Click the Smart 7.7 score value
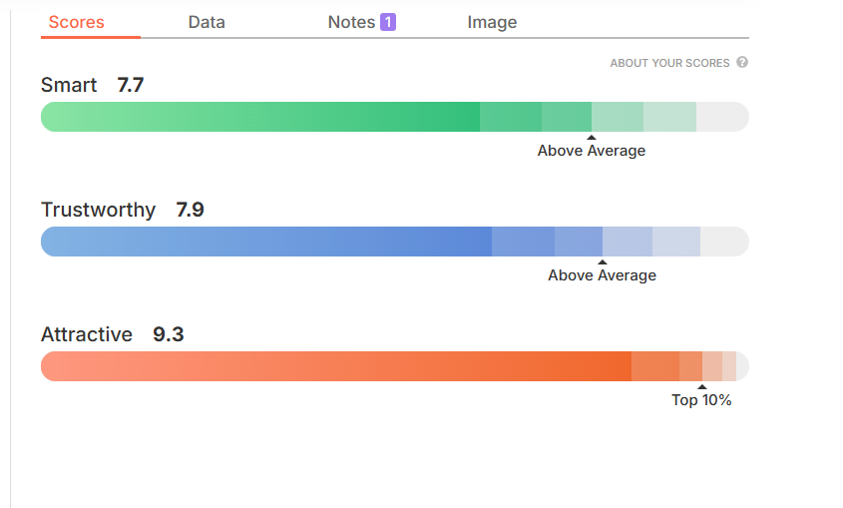The width and height of the screenshot is (843, 508). click(131, 85)
